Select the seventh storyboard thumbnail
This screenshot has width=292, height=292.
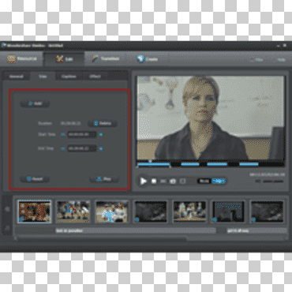pyautogui.click(x=268, y=212)
